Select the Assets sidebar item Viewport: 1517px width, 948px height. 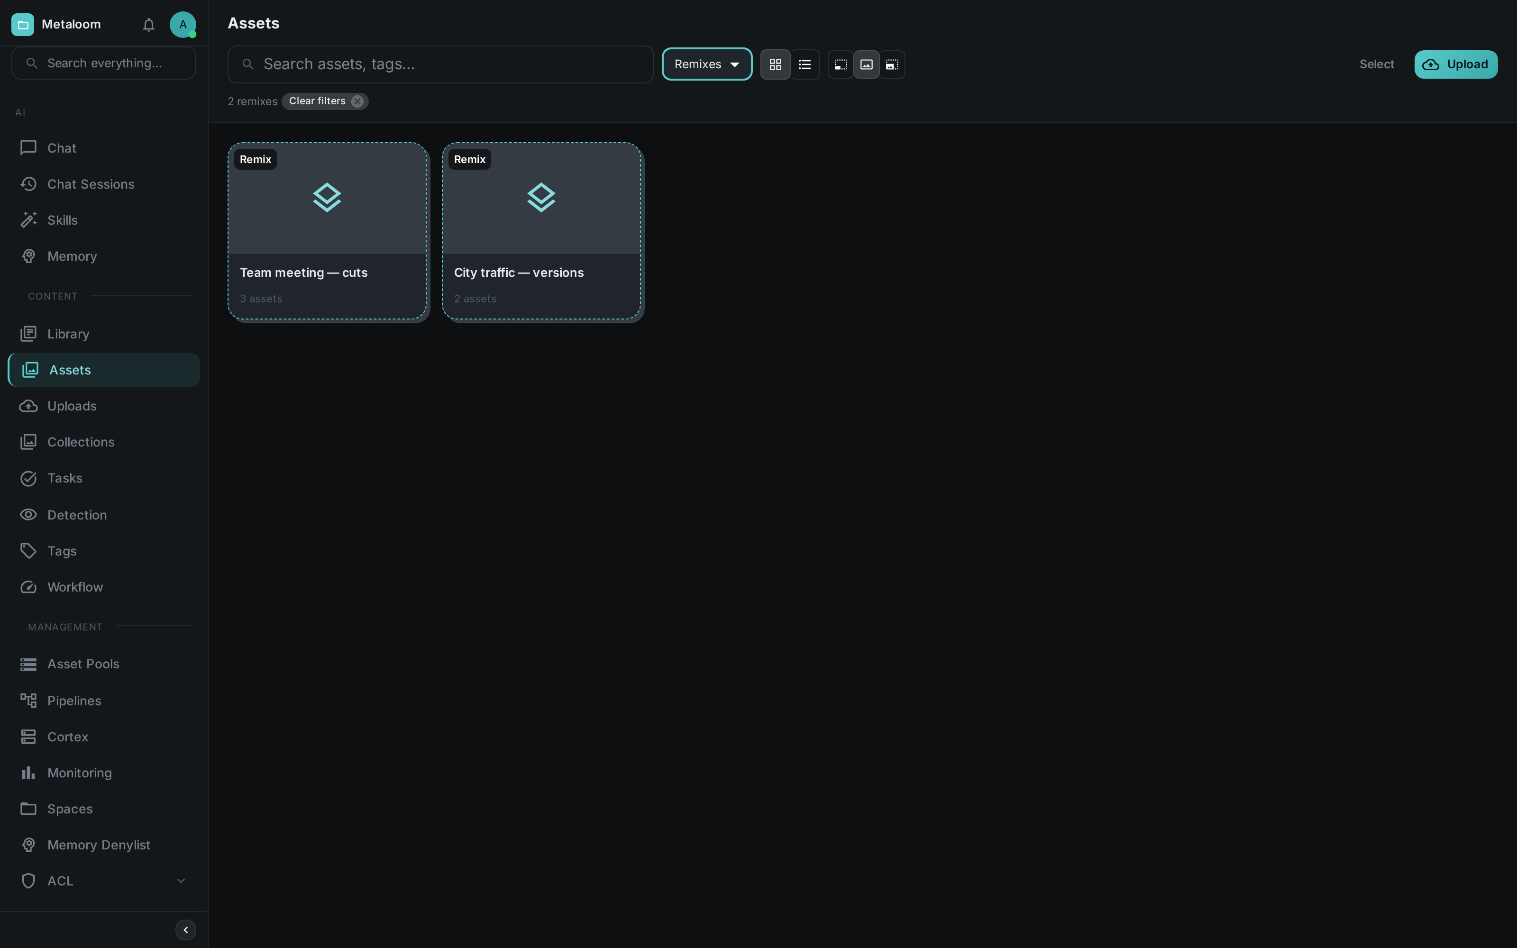[103, 370]
